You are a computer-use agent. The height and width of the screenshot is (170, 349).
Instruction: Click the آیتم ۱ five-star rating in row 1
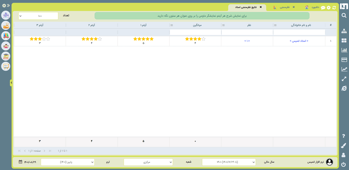tap(143, 39)
